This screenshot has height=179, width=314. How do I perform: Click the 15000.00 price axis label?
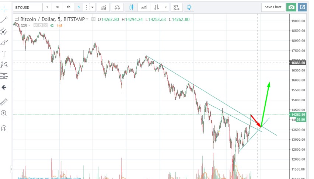click(298, 100)
